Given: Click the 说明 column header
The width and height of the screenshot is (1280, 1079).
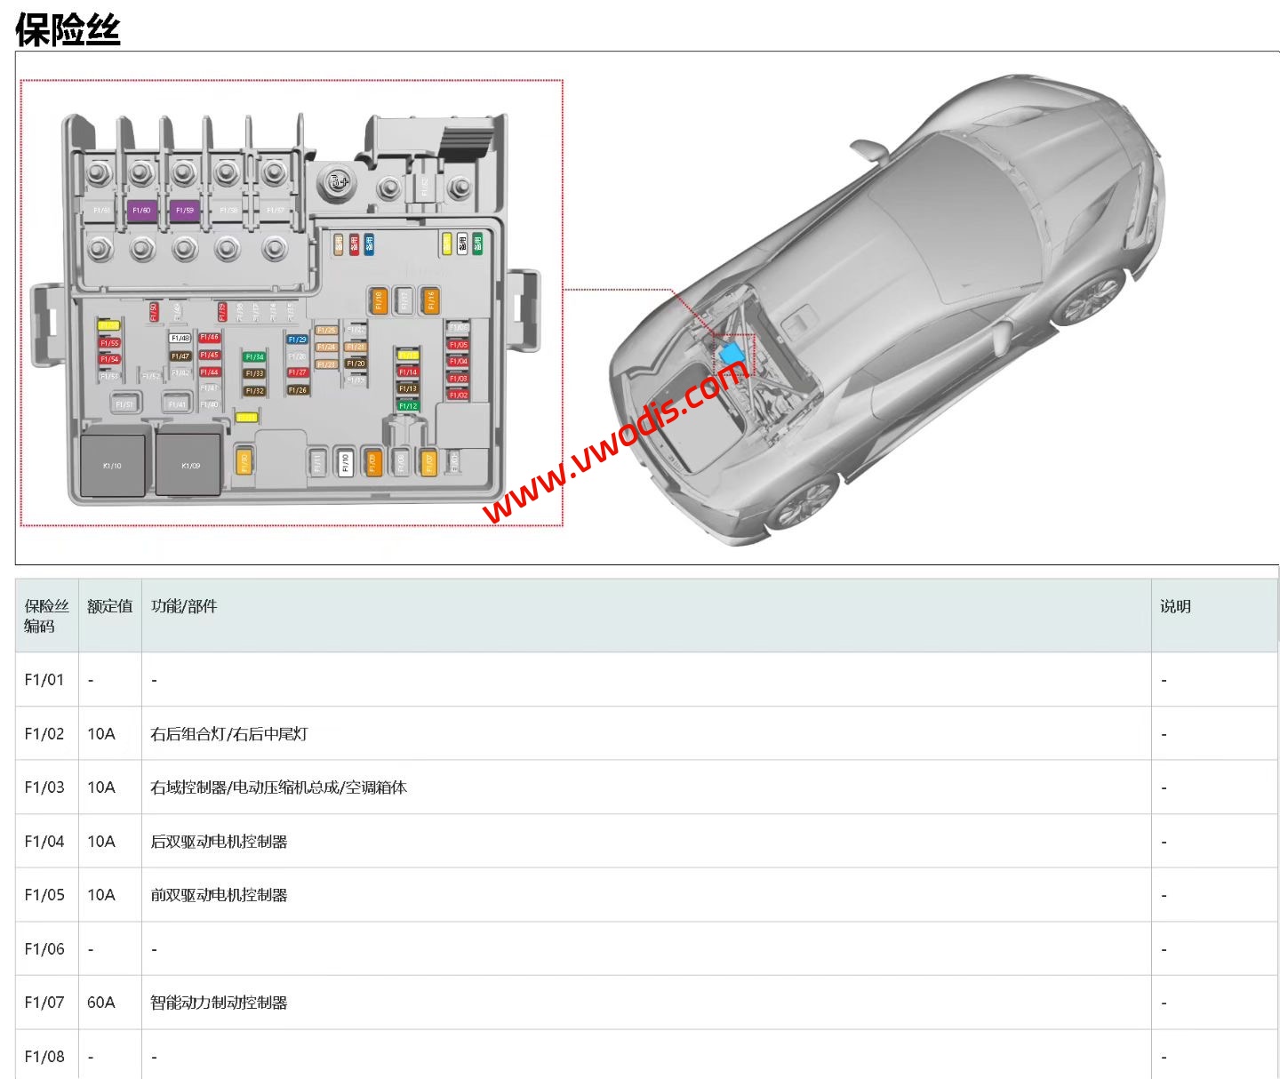Looking at the screenshot, I should pyautogui.click(x=1174, y=606).
